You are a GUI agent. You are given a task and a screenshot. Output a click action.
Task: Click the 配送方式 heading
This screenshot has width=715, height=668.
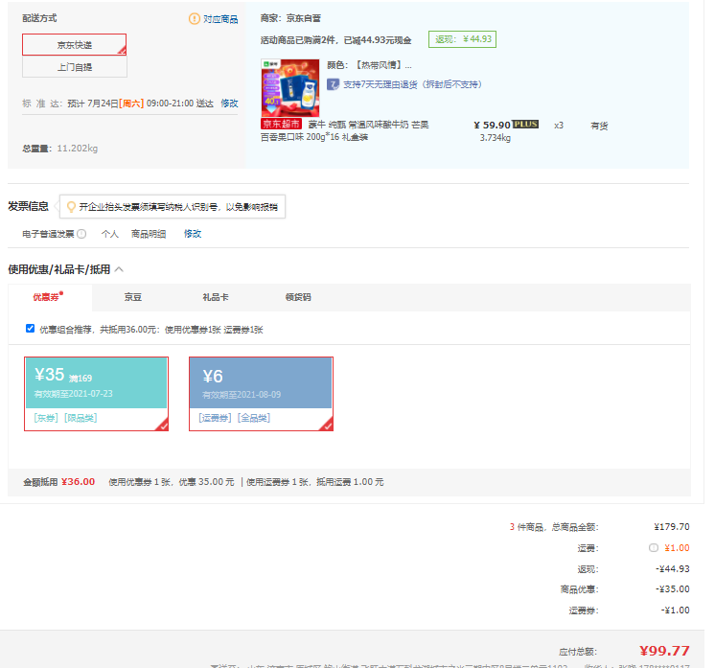(39, 18)
